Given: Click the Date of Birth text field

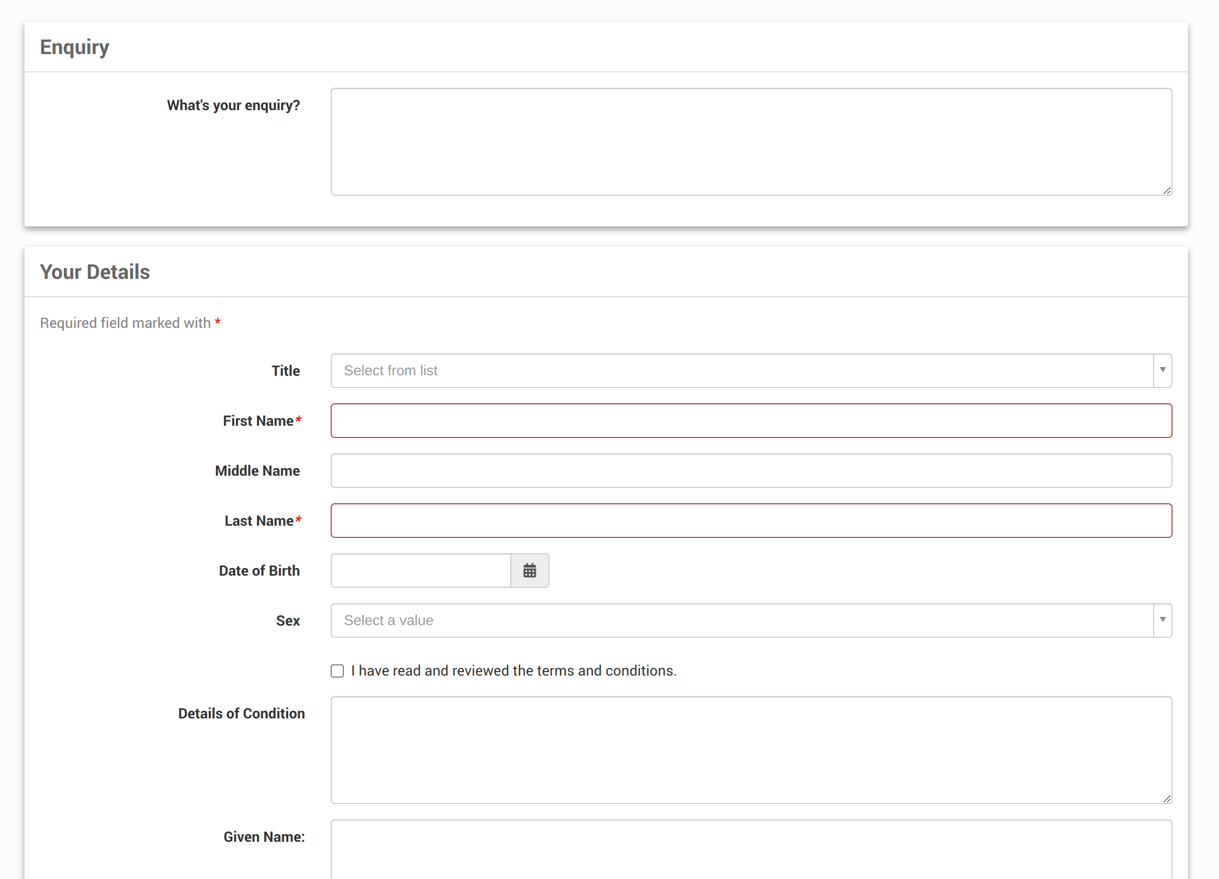Looking at the screenshot, I should pyautogui.click(x=420, y=570).
